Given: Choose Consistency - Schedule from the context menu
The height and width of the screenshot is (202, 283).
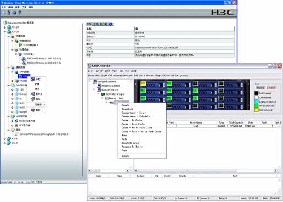Looking at the screenshot, I should pyautogui.click(x=135, y=116).
